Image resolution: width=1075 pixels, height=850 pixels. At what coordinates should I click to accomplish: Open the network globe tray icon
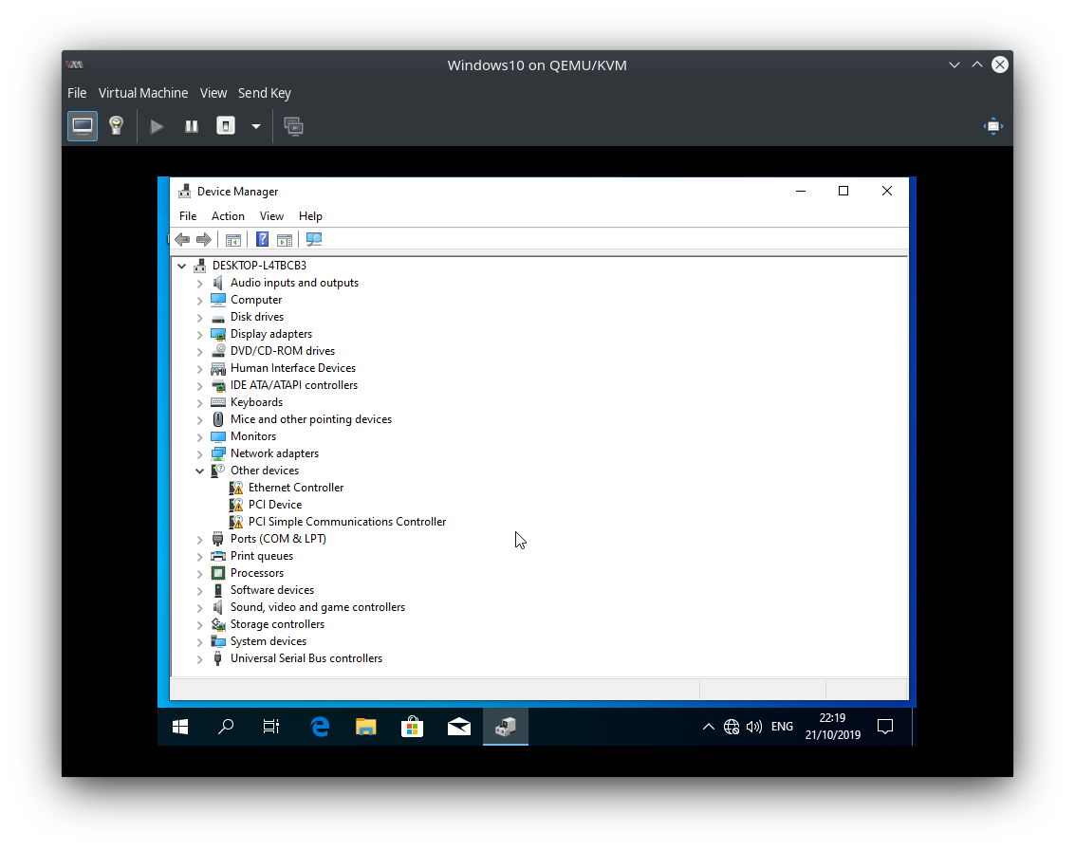[732, 727]
